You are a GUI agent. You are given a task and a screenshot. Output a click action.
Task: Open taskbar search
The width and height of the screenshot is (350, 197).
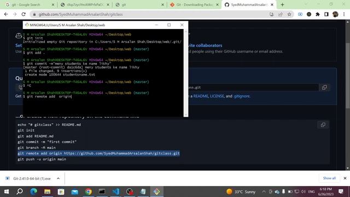pyautogui.click(x=20, y=192)
